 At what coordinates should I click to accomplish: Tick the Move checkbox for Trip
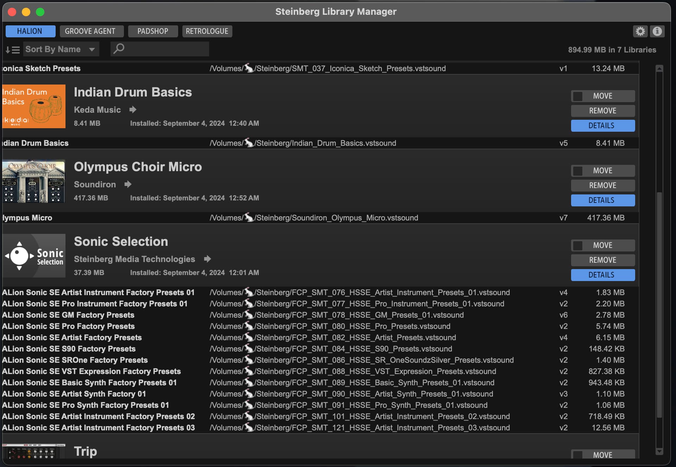click(578, 455)
